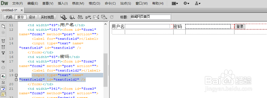Screen dimensions: 267x98
Task: Open the 帮助(H) menu
Action: point(158,3)
